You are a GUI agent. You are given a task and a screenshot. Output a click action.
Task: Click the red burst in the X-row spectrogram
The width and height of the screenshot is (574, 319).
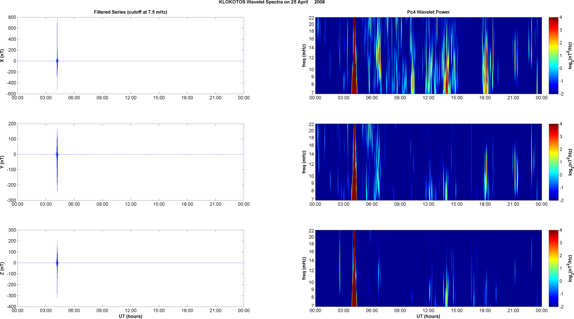[354, 55]
